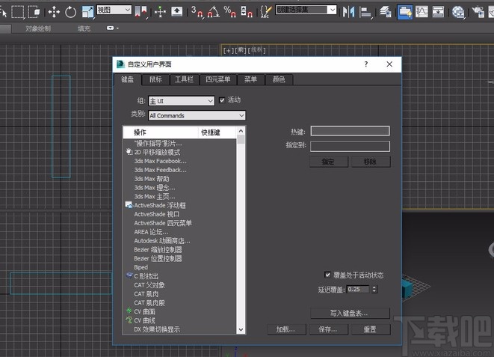This screenshot has width=494, height=357.
Task: Select the DX 效果切换显示 action row
Action: [179, 329]
